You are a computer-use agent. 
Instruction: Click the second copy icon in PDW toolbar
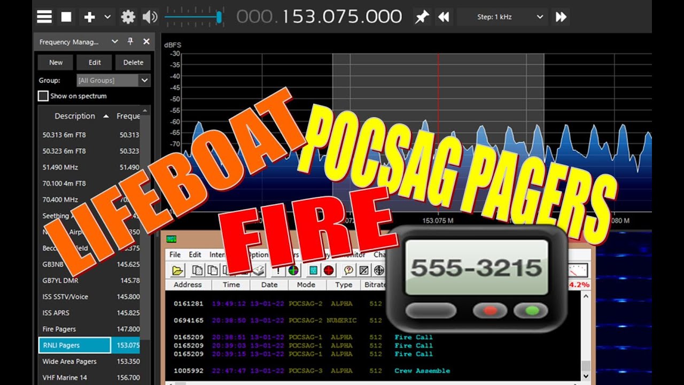point(213,270)
